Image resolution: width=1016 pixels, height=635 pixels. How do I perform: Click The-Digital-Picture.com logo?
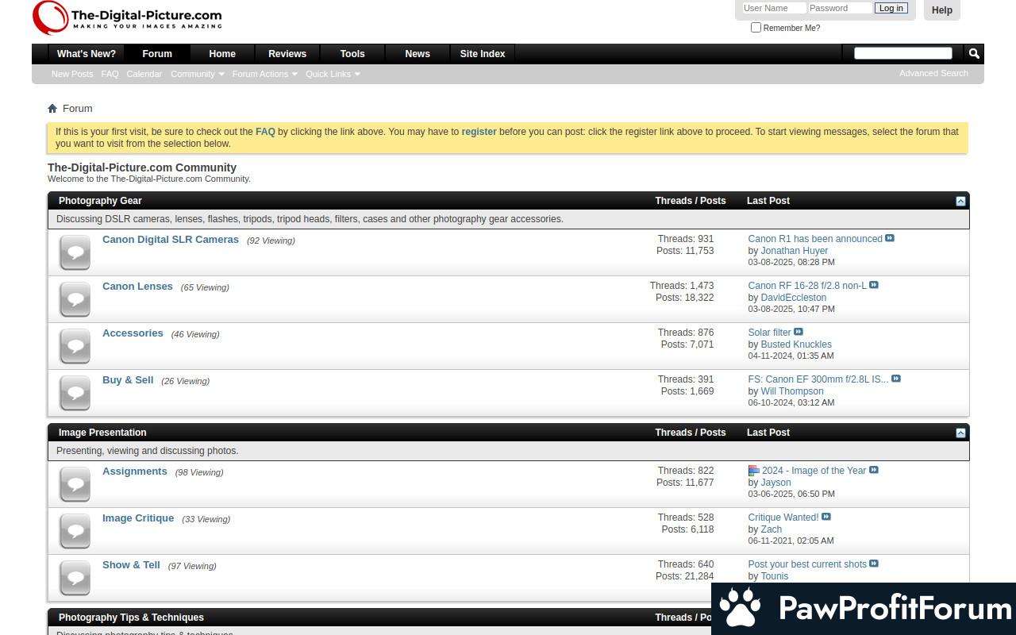click(x=127, y=18)
